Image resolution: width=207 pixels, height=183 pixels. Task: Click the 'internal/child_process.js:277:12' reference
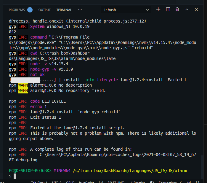(x=106, y=21)
